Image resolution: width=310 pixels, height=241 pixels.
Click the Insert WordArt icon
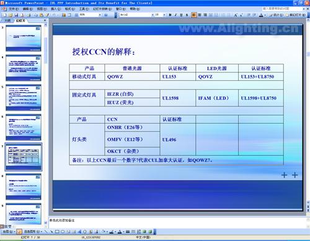pos(79,232)
